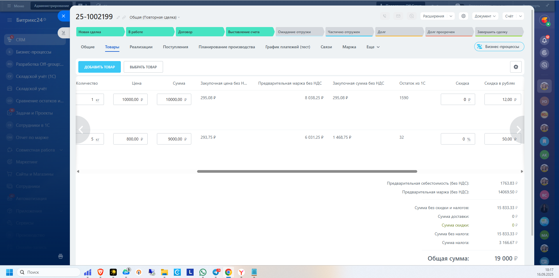Open notifications bell in right sidebar
This screenshot has width=559, height=278.
click(x=544, y=40)
